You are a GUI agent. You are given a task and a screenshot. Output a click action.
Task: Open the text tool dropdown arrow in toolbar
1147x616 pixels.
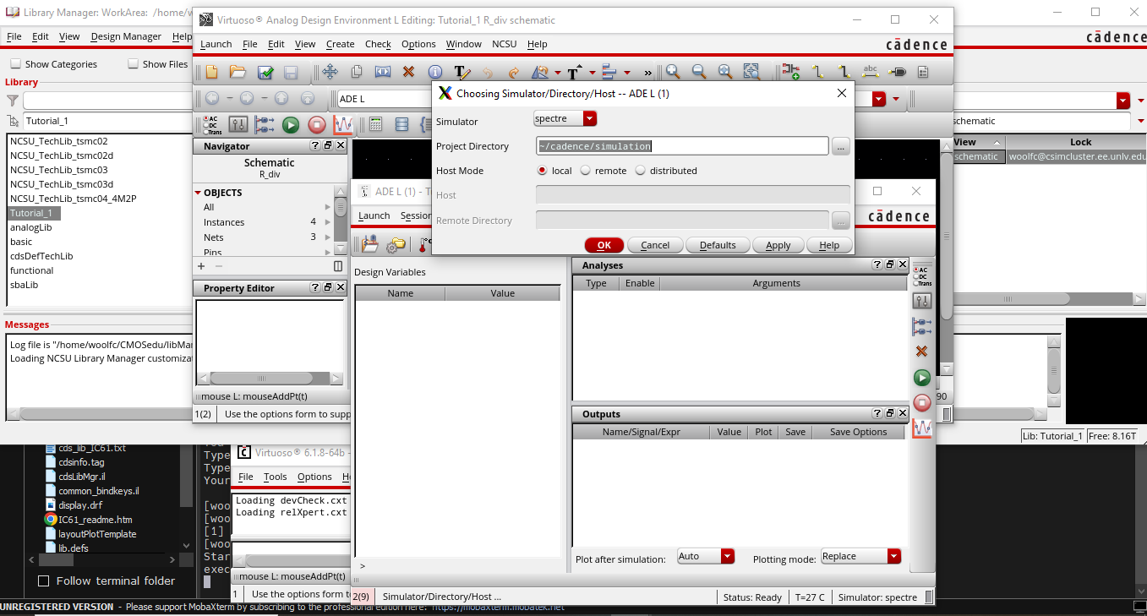[593, 73]
